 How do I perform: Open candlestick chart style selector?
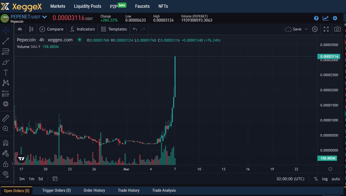[31, 29]
